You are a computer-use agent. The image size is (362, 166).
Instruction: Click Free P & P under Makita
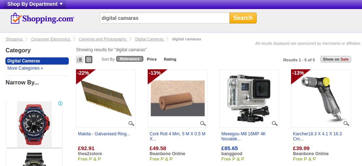pyautogui.click(x=89, y=159)
